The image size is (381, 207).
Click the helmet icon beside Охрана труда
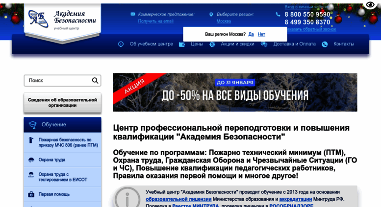[31, 160]
